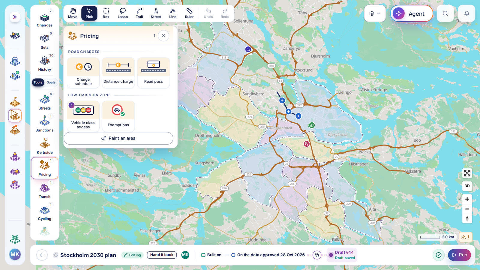Open the Changes panel
The width and height of the screenshot is (480, 270).
pos(45,19)
